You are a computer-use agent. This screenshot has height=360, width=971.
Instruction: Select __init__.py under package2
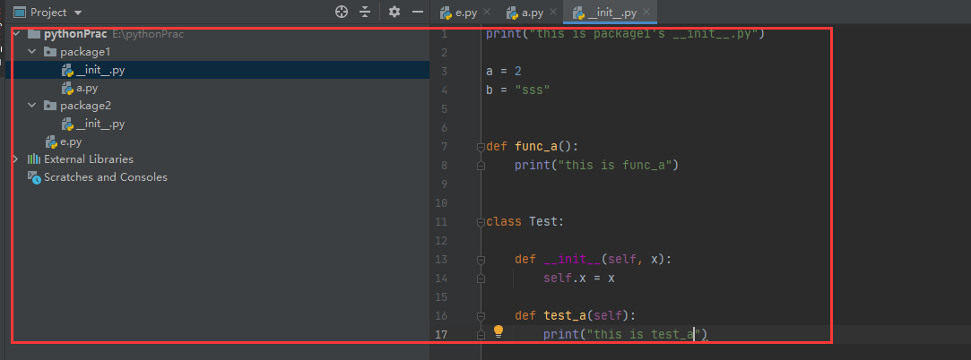[100, 124]
